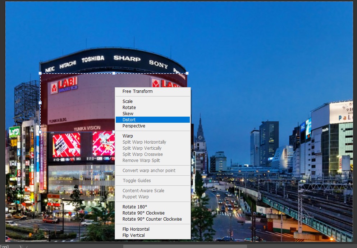Choose Free Transform from context menu
Image resolution: width=357 pixels, height=248 pixels.
152,91
